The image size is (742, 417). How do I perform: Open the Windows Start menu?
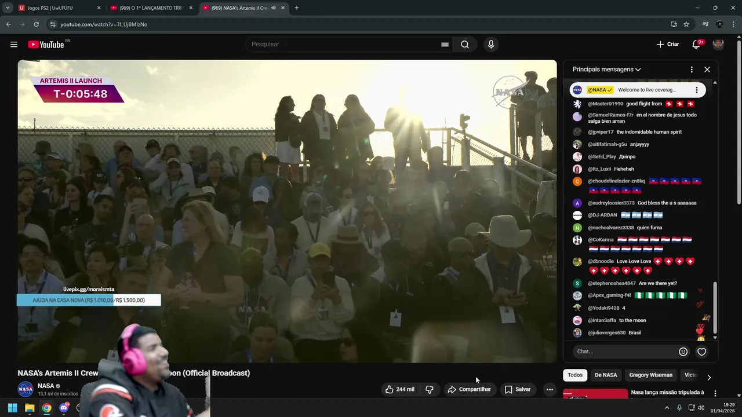[12, 408]
